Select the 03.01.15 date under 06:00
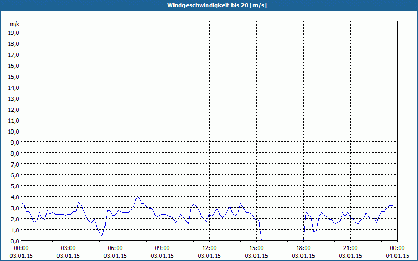Screen dimensions: 418x261 pos(115,256)
